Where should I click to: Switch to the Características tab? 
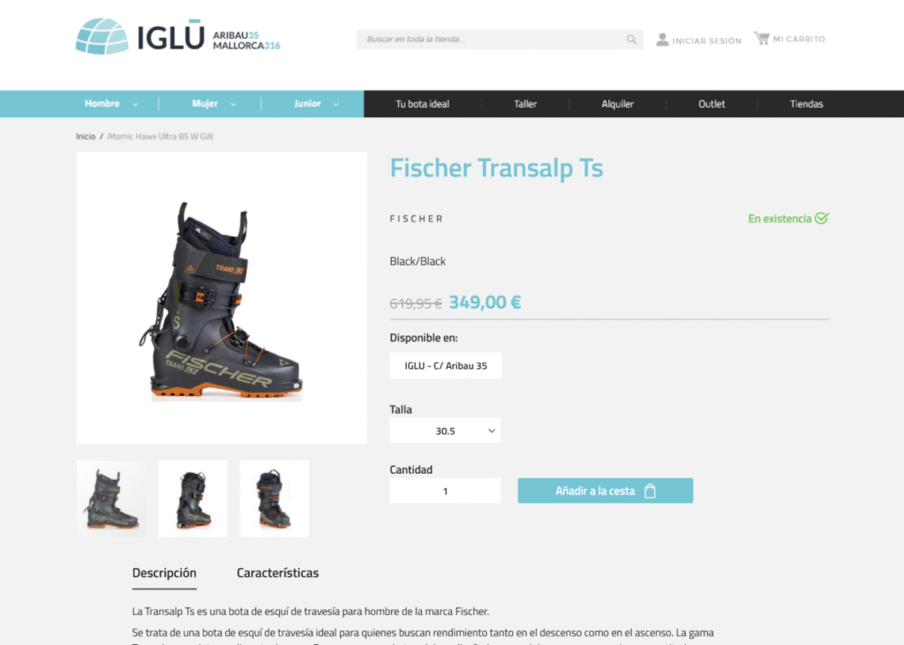click(x=277, y=573)
